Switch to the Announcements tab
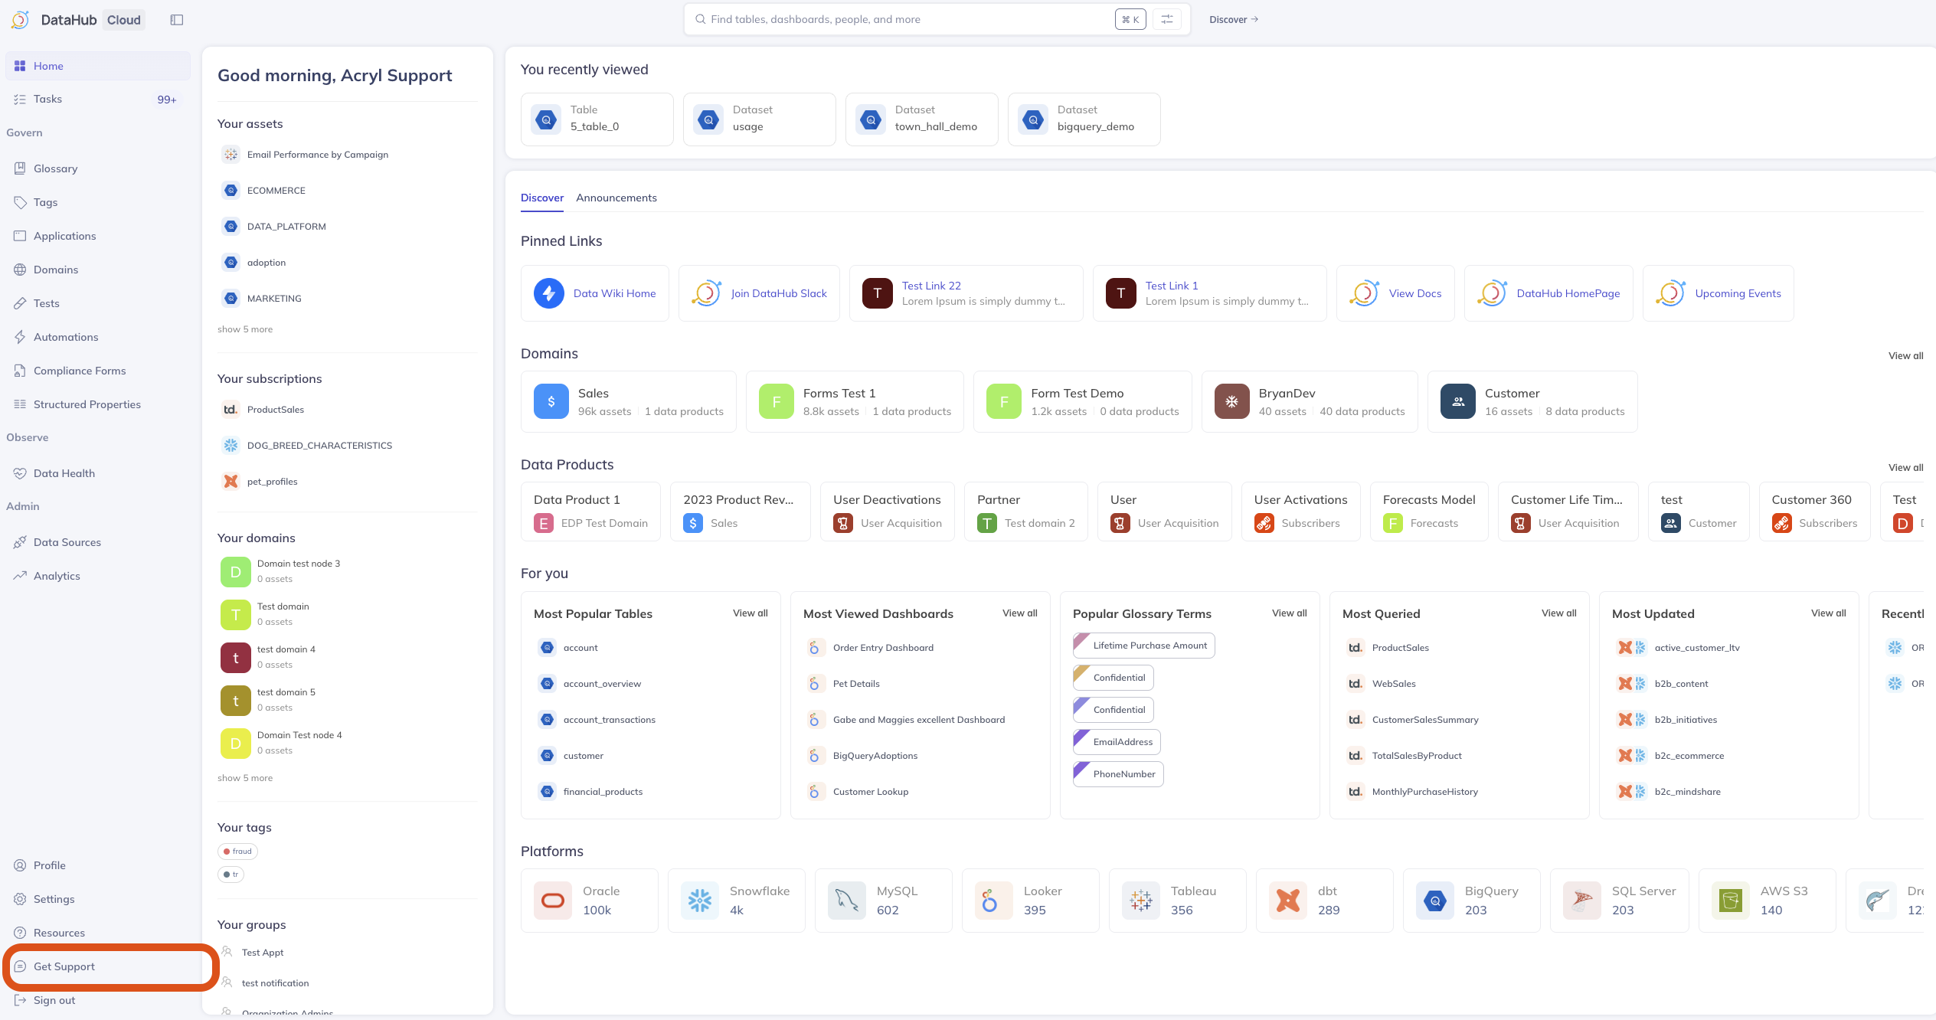This screenshot has height=1020, width=1936. [x=616, y=198]
